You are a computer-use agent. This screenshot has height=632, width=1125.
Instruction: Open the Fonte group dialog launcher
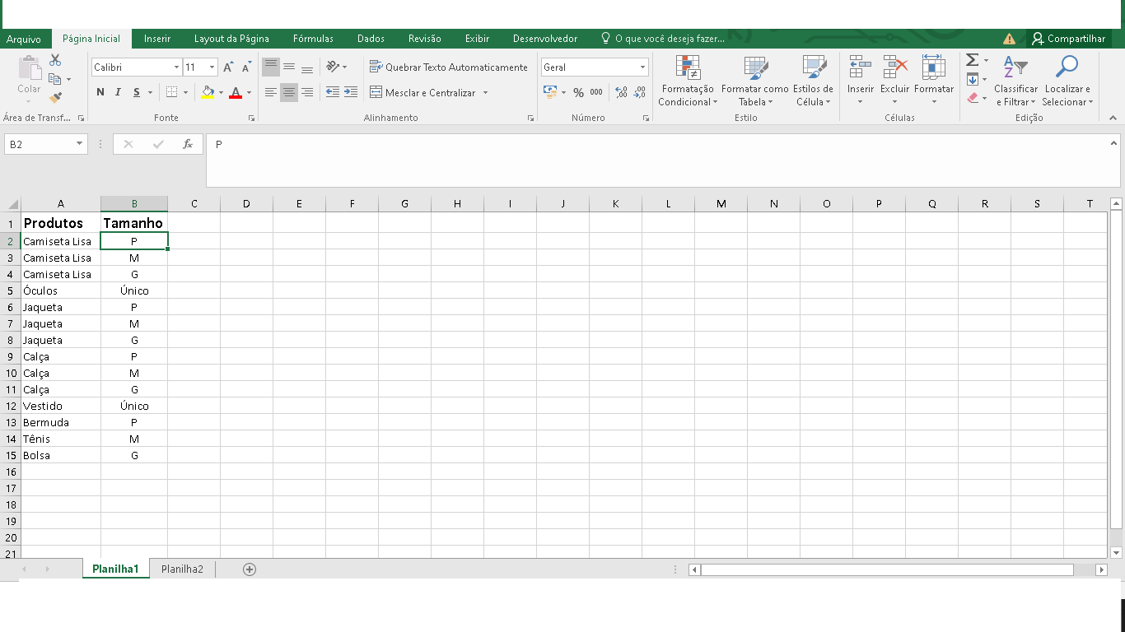pyautogui.click(x=251, y=118)
